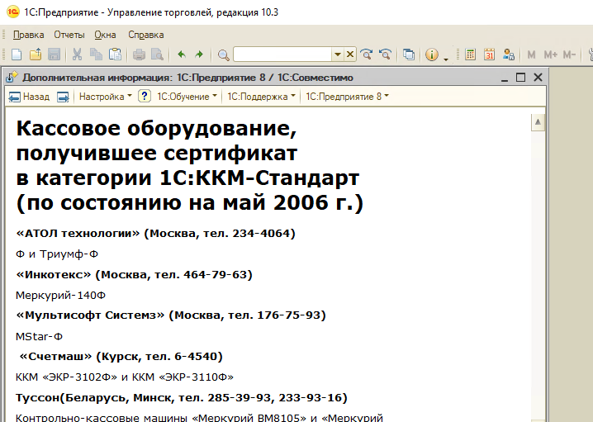Click the windows list icon
The height and width of the screenshot is (422, 593).
pos(409,55)
